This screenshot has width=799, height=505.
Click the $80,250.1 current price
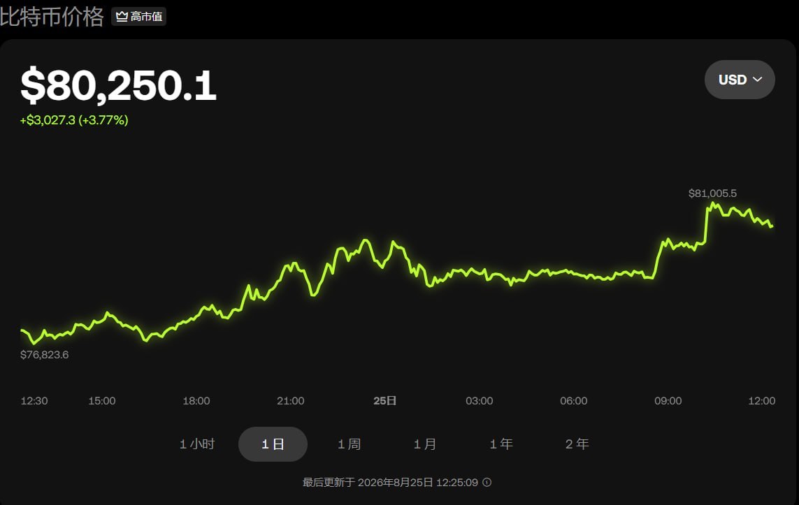(x=118, y=85)
